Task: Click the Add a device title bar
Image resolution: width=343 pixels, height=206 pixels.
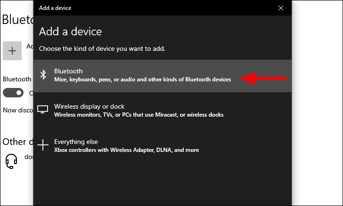Action: point(163,8)
